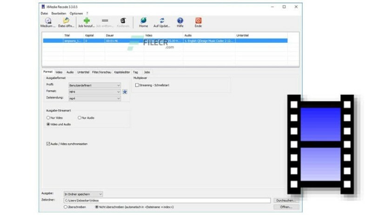372x215 pixels.
Task: Click blue star favorite icon beside Format
Action: point(125,92)
